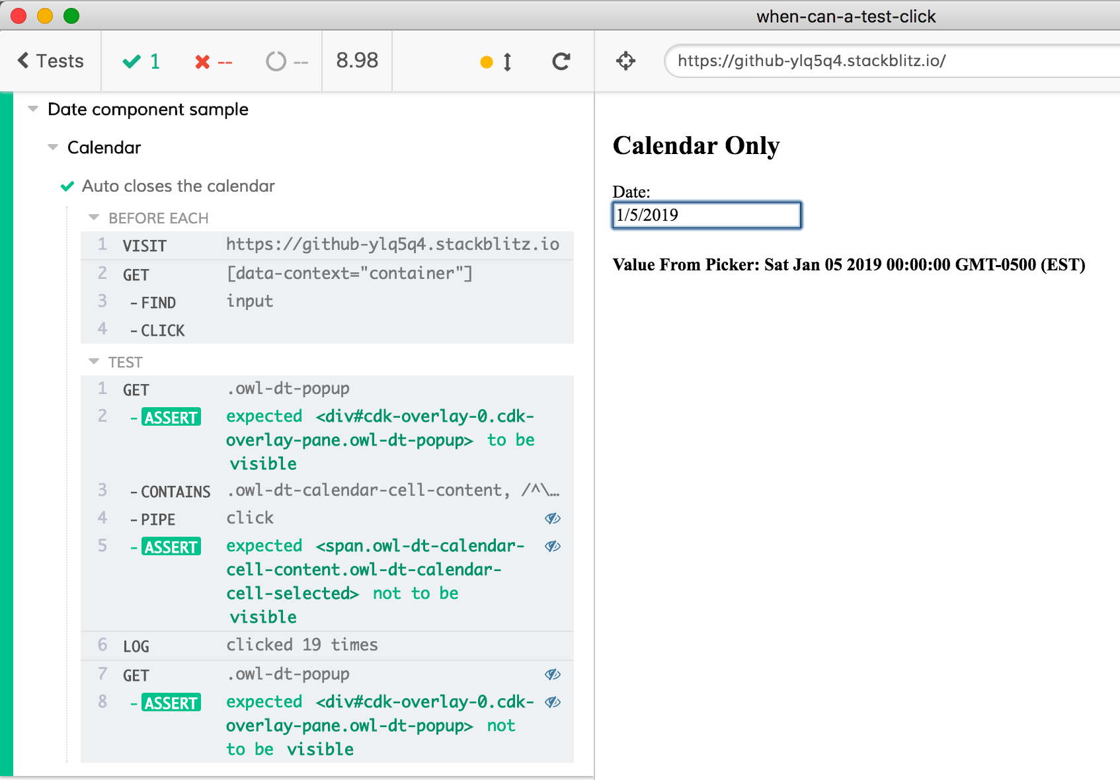Select the 'Auto closes the calendar' test
This screenshot has width=1120, height=780.
pos(178,186)
